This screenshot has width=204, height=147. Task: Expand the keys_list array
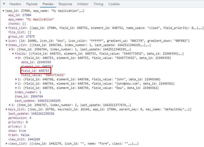pos(6,109)
